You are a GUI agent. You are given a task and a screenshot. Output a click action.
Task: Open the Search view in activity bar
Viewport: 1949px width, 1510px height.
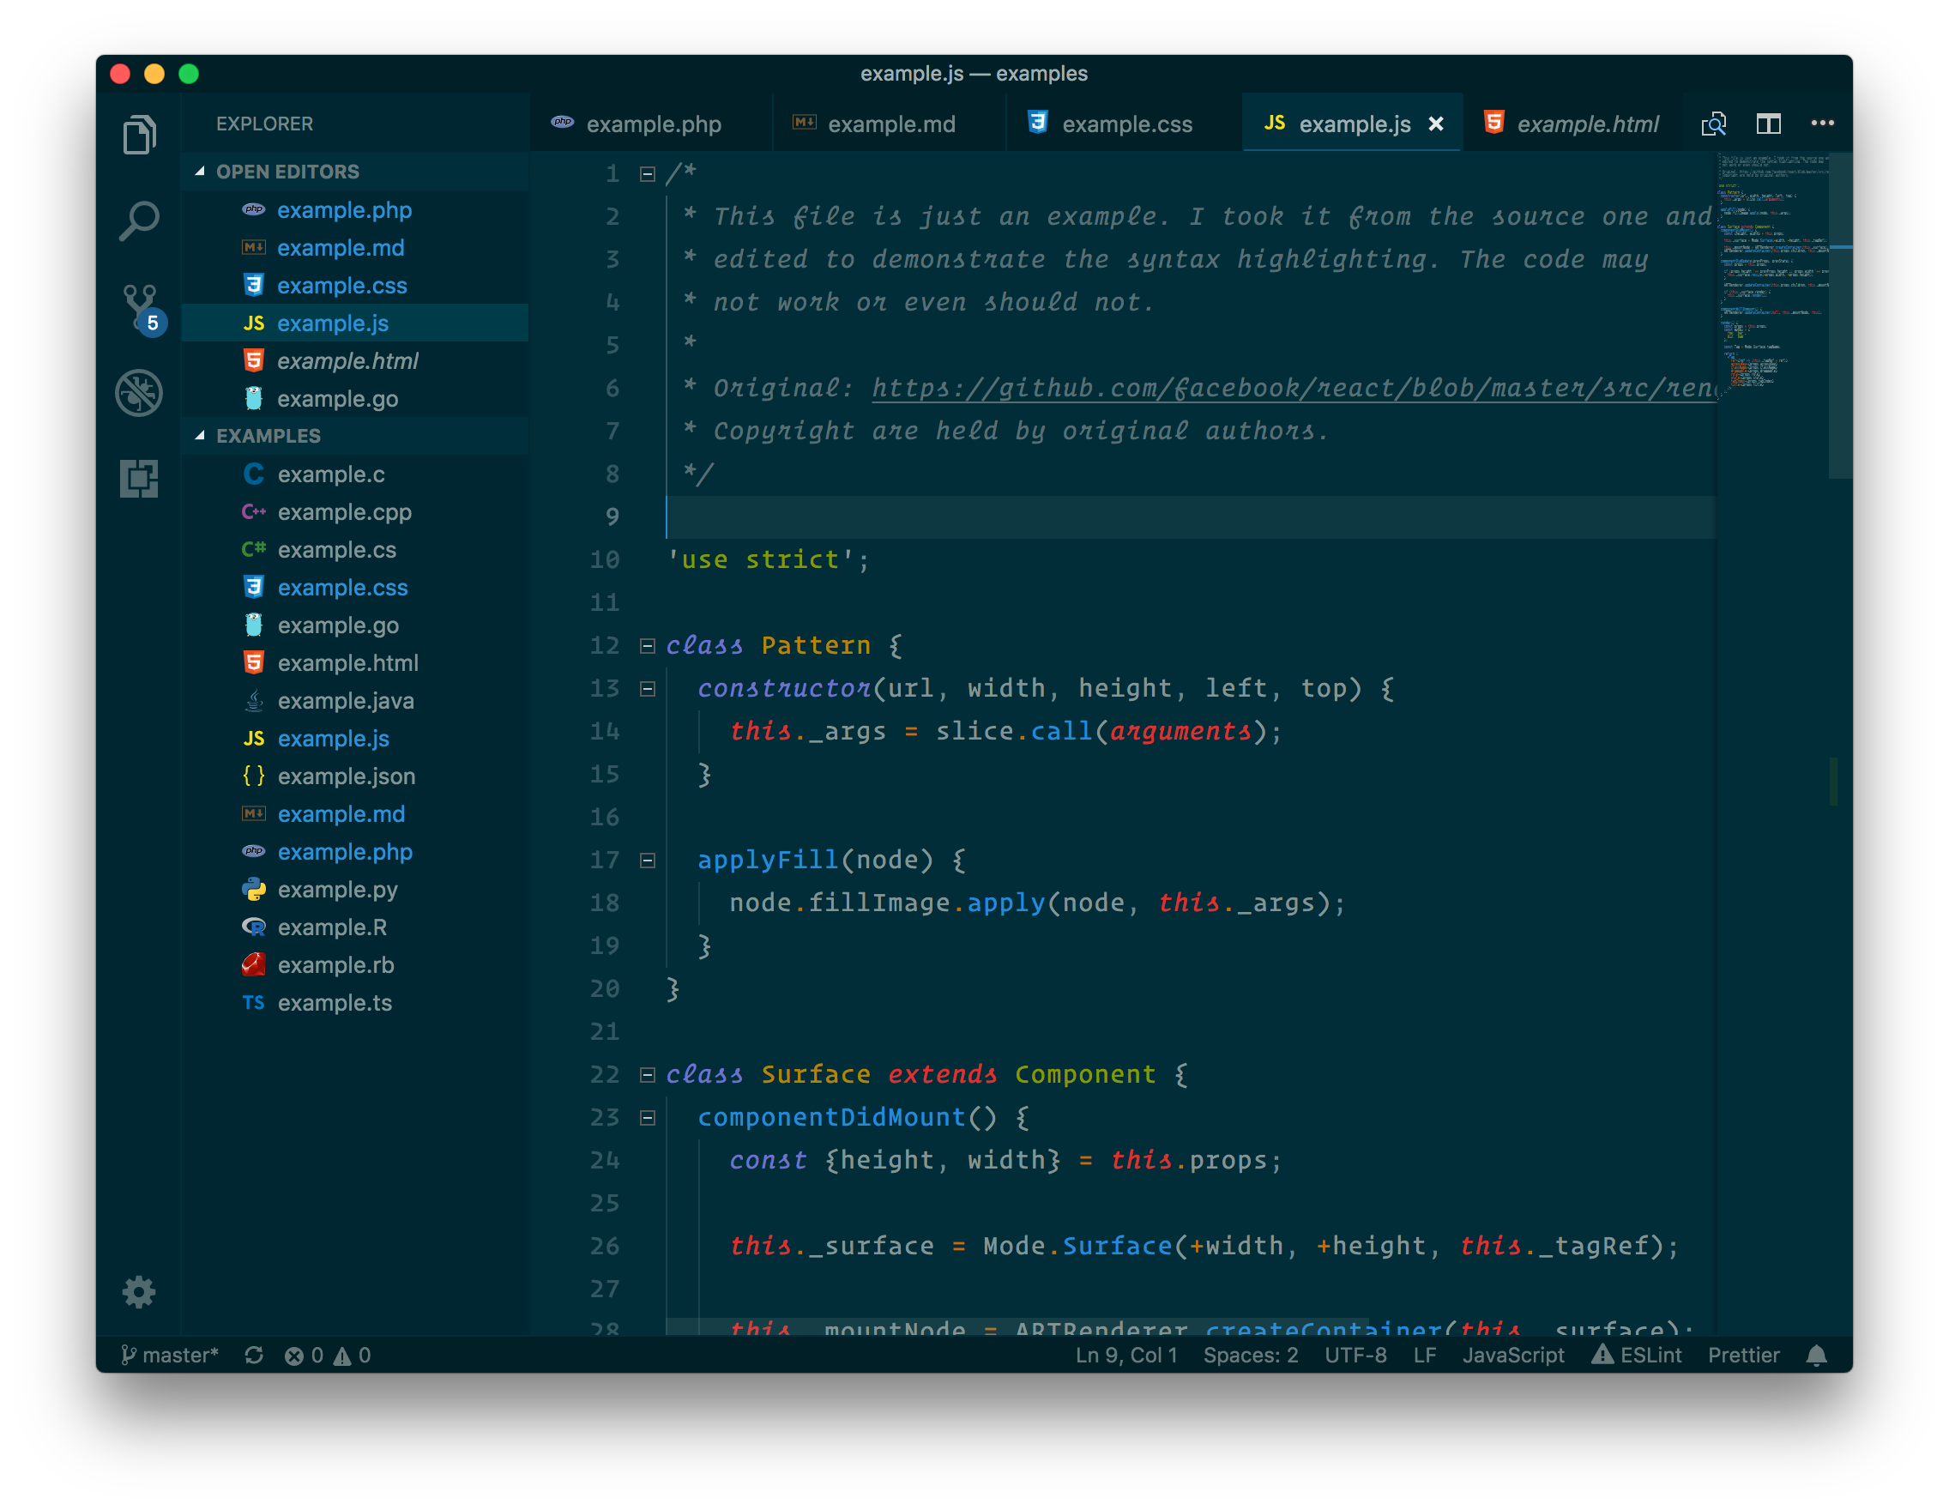(139, 220)
